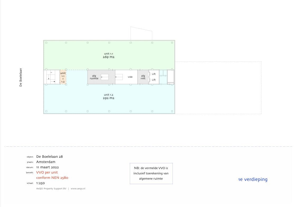Select the upper Lift symbol

tap(154, 74)
